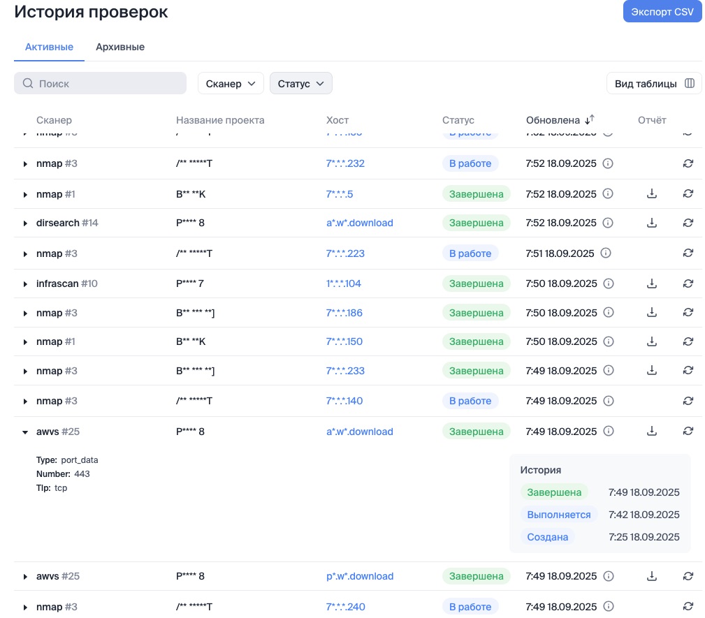Open the Сканер filter dropdown
Viewport: 705px width, 618px height.
click(231, 83)
